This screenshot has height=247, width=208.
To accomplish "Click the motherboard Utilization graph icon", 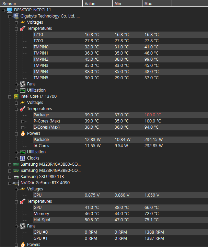I will tap(23, 90).
